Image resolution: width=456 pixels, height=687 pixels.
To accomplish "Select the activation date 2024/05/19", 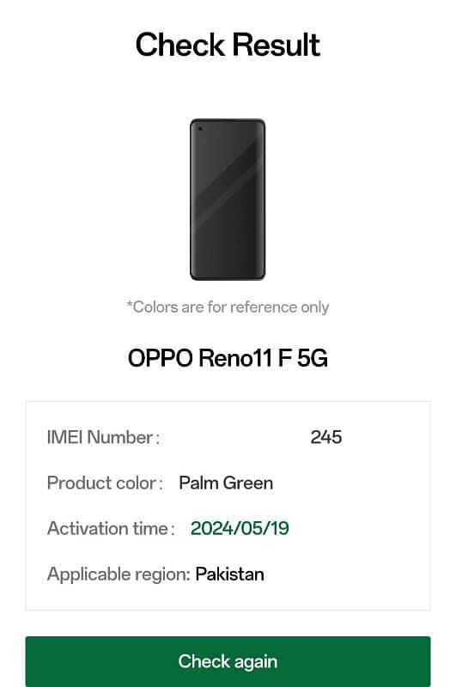I will (240, 528).
